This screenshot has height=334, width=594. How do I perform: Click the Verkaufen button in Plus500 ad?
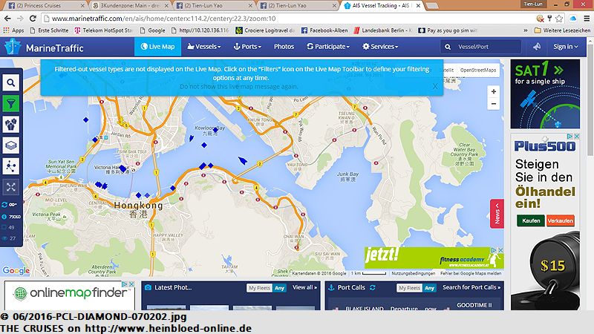click(x=561, y=220)
